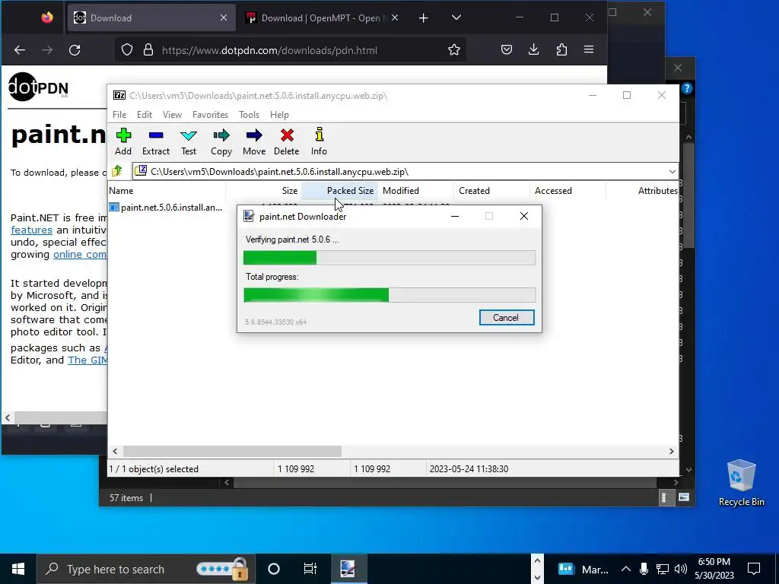Click the Verifying paint.net progress bar

389,258
